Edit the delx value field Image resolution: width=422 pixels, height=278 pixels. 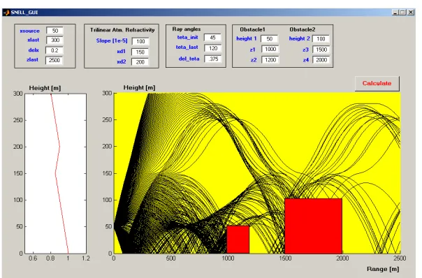[54, 50]
